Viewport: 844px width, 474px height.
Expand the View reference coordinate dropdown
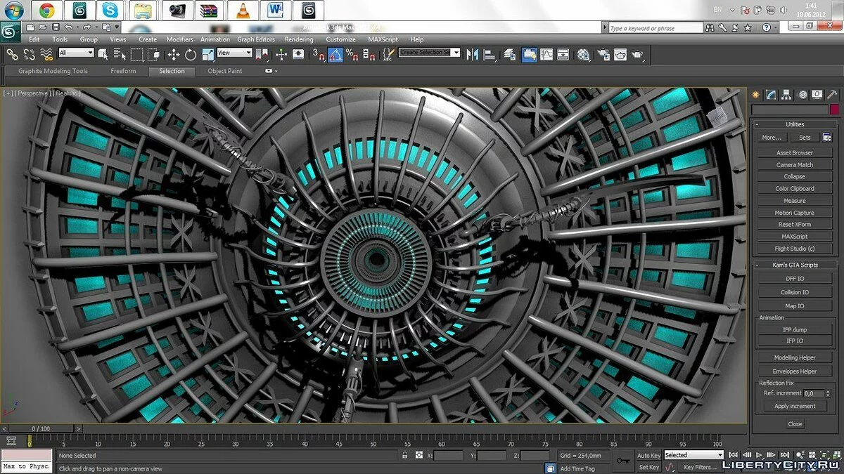pos(234,53)
